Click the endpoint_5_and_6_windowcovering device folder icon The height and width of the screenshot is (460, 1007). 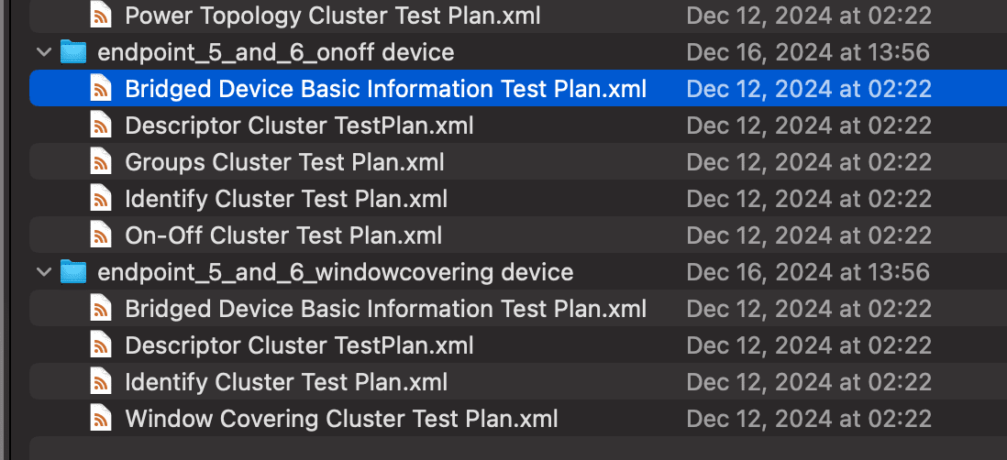coord(73,272)
